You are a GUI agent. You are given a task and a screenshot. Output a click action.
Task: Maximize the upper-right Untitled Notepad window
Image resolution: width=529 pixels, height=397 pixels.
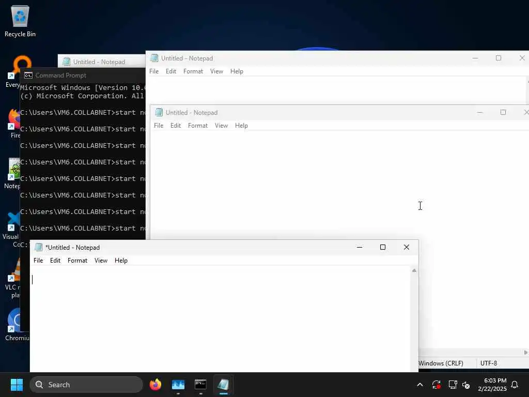499,58
